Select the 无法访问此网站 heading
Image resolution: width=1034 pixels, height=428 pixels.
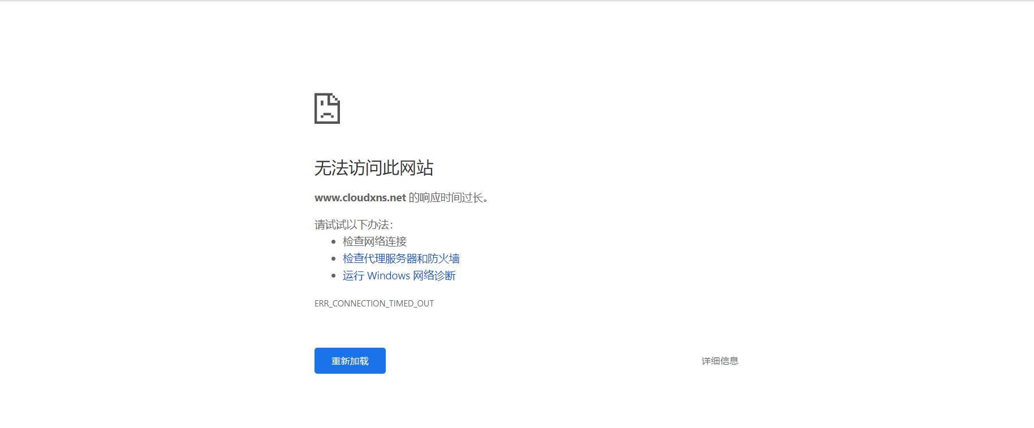tap(374, 168)
